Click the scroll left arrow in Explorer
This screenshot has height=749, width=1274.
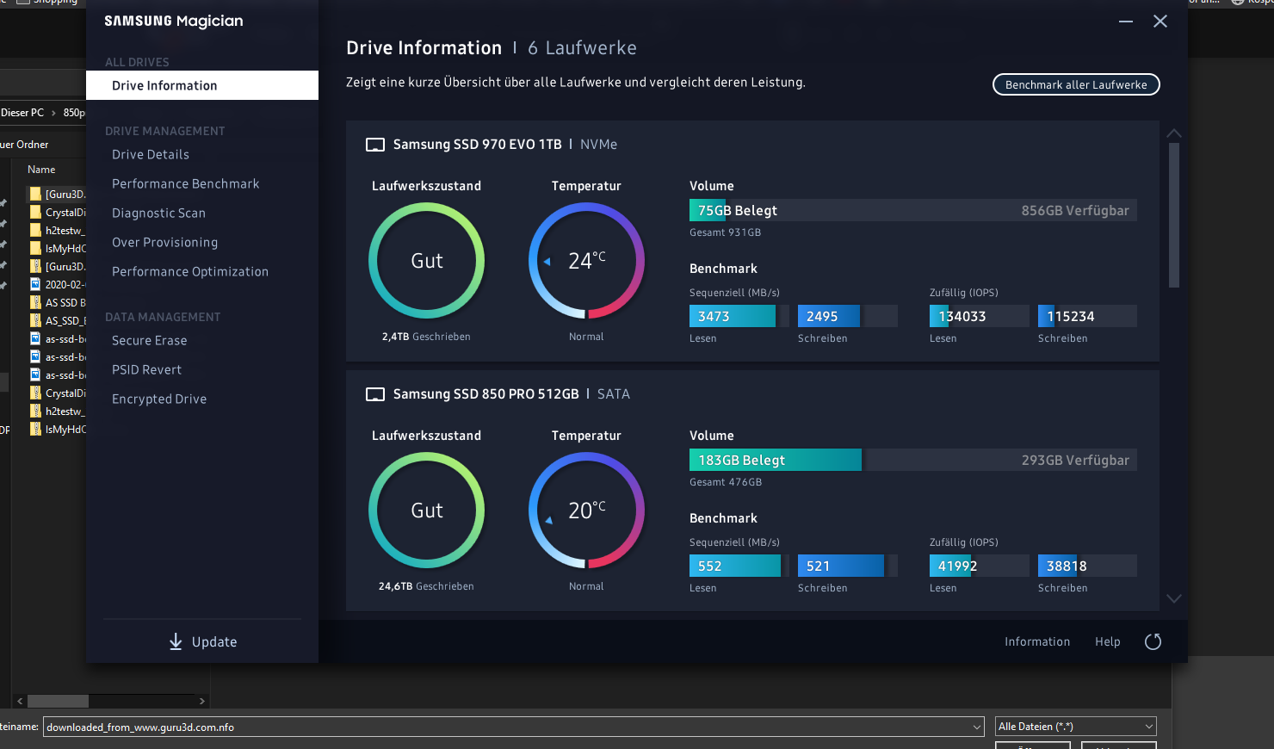(x=20, y=701)
